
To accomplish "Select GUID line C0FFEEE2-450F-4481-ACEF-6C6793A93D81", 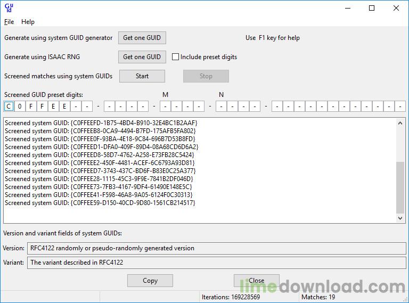I will click(x=100, y=163).
